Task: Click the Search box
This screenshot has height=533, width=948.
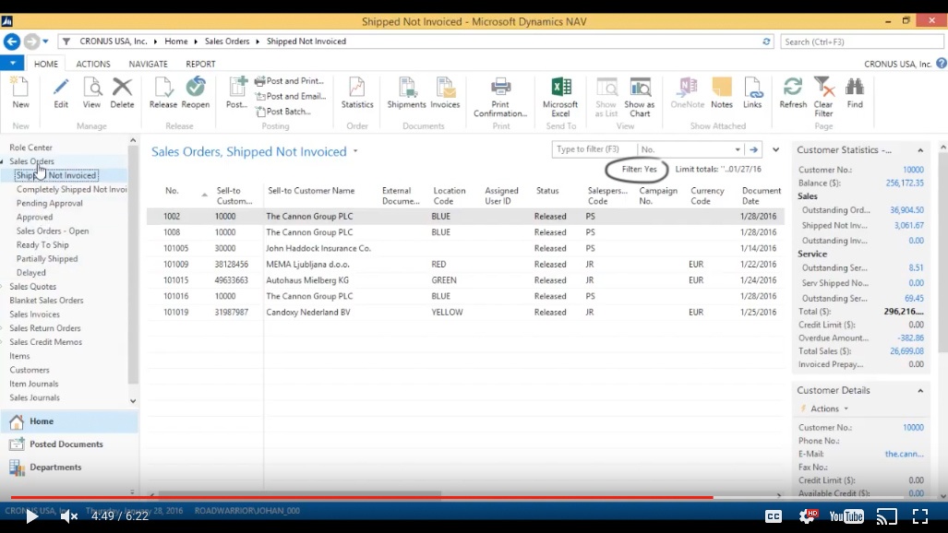Action: pos(861,41)
